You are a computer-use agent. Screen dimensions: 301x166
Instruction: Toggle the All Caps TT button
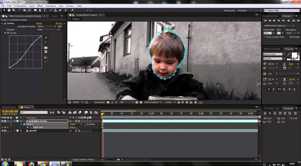(279, 89)
